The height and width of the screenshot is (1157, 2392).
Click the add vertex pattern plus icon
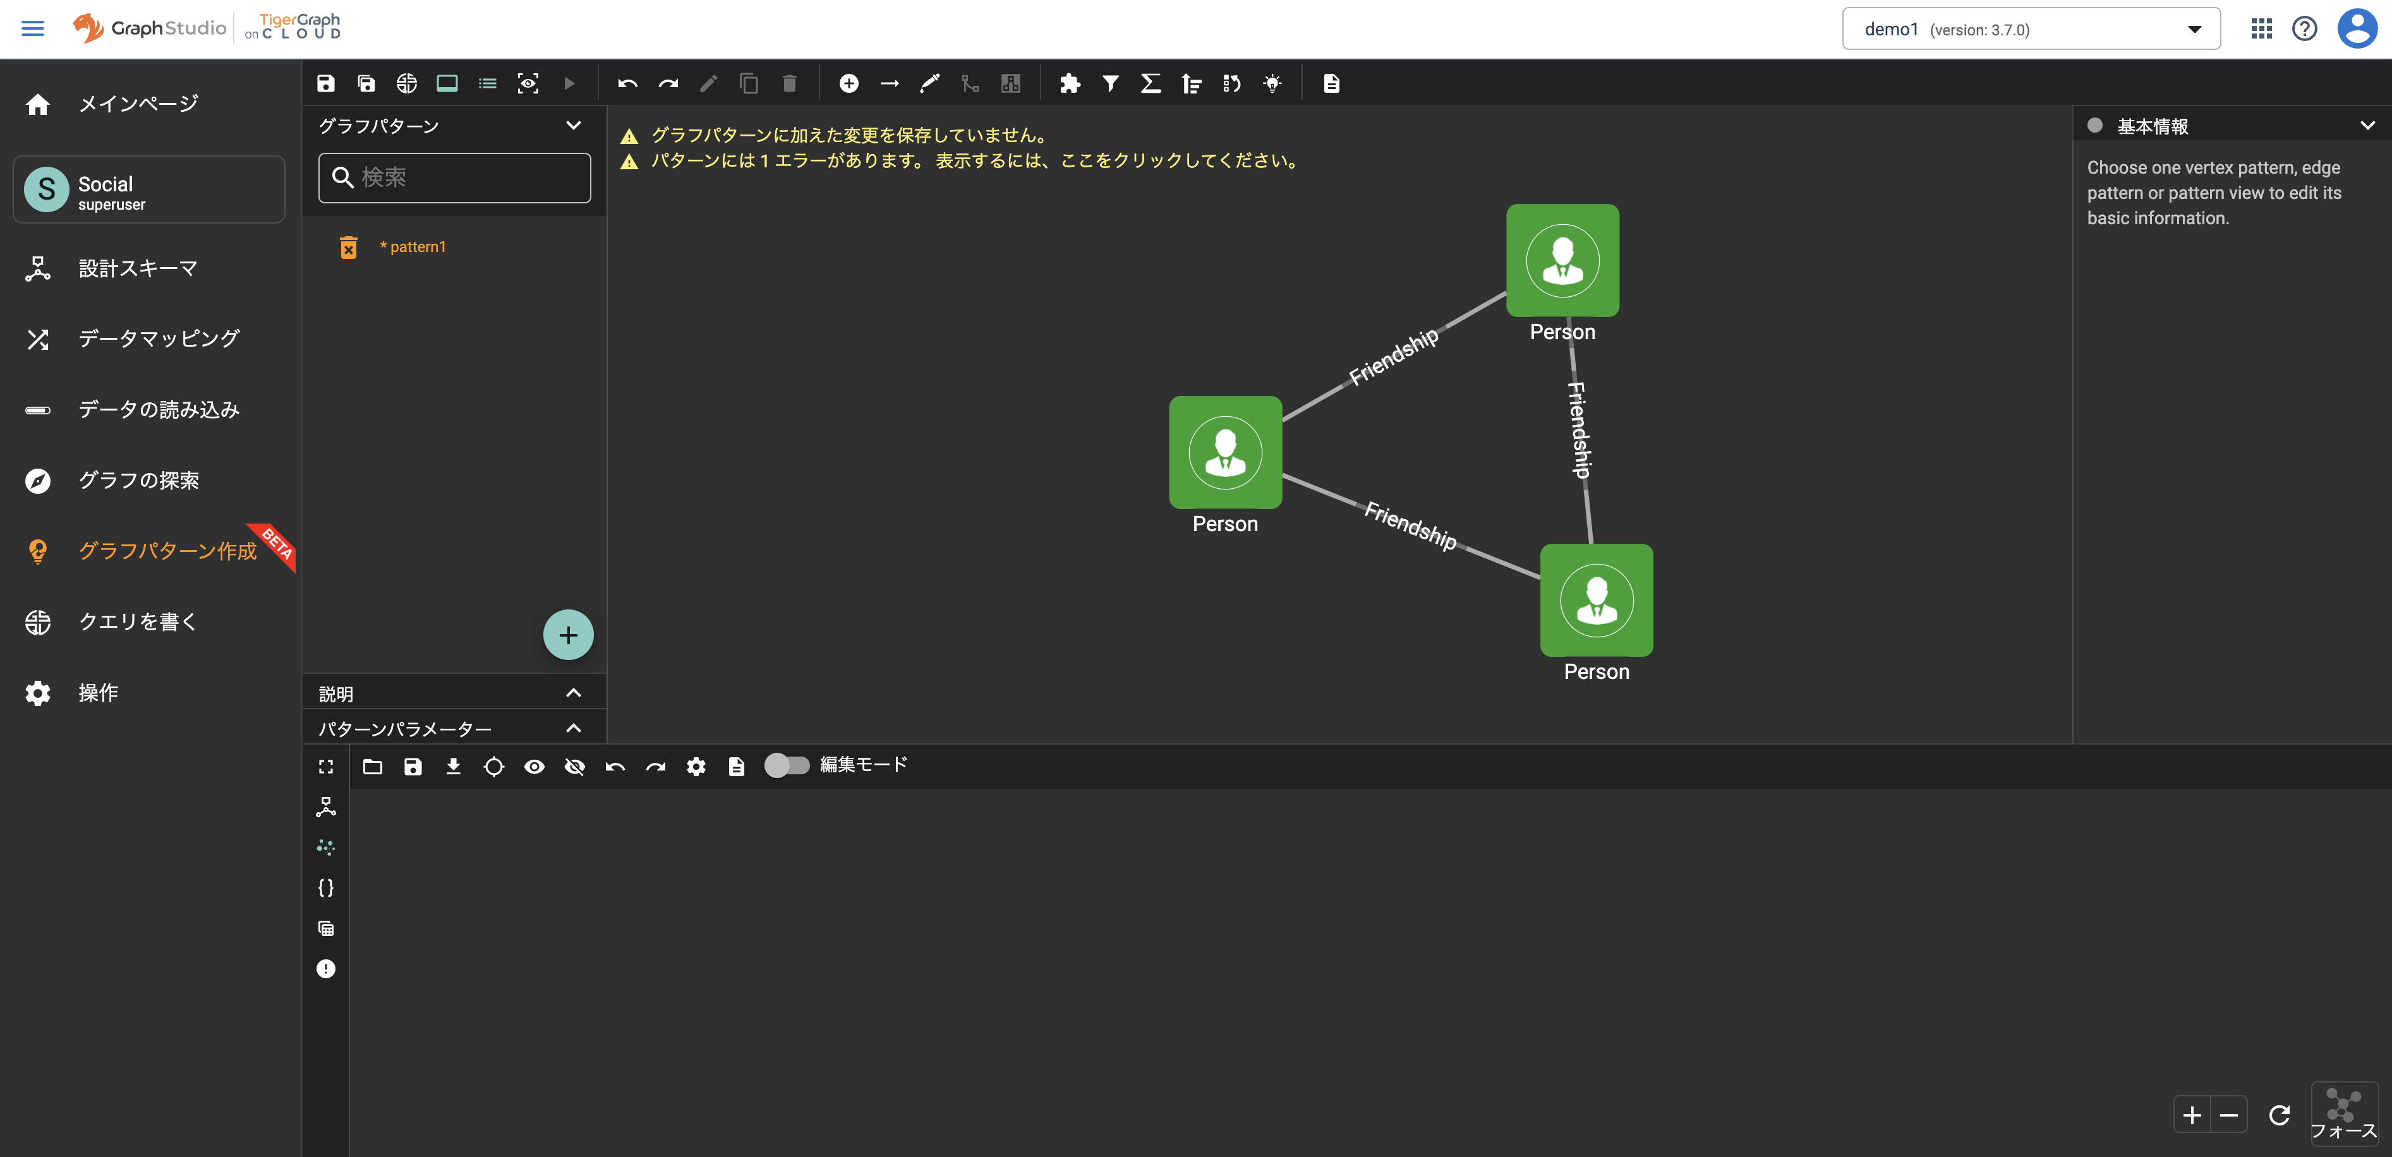(848, 83)
